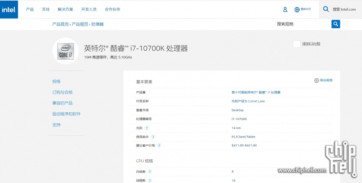The height and width of the screenshot is (183, 362).
Task: Click 先前产品为 Comet Lake link
Action: click(248, 101)
